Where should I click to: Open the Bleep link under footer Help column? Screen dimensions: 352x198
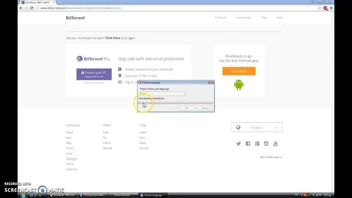click(143, 143)
